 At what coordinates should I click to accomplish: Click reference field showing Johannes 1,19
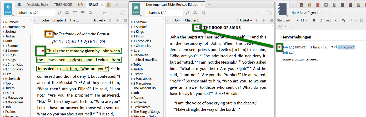click(x=164, y=13)
